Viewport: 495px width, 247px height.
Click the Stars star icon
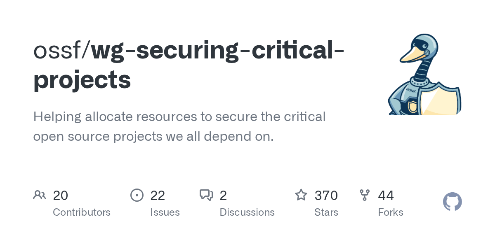point(301,195)
